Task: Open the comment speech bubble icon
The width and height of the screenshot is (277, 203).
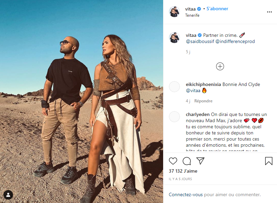Action: point(187,161)
